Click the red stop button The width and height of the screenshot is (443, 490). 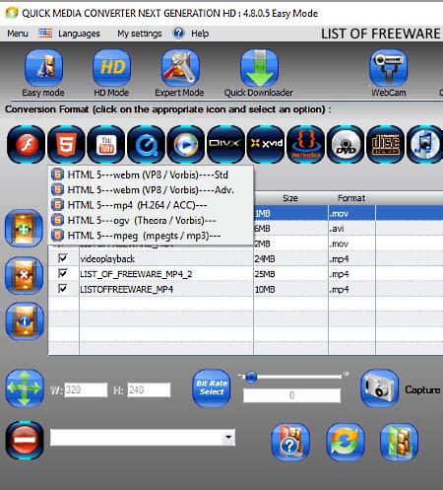(x=25, y=440)
